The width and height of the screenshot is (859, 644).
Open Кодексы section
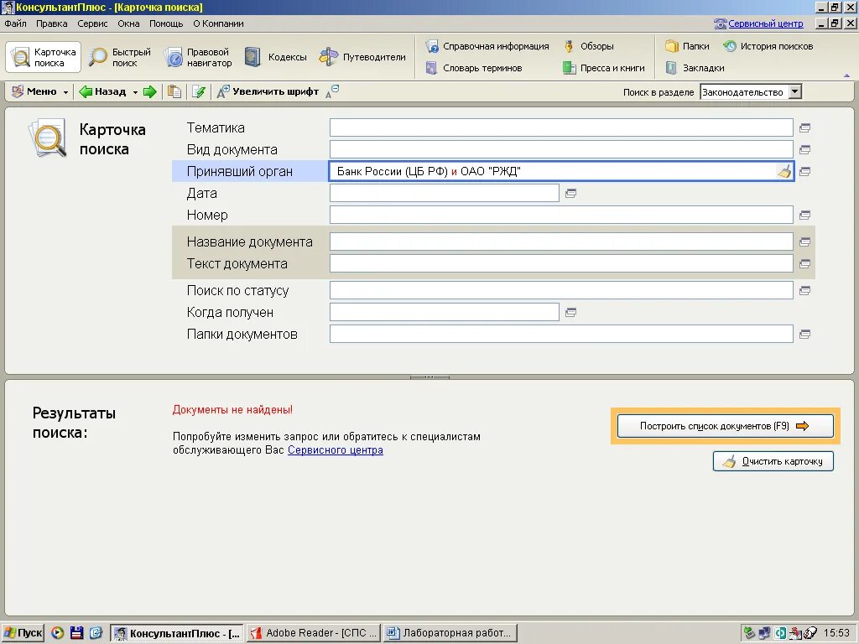coord(275,57)
